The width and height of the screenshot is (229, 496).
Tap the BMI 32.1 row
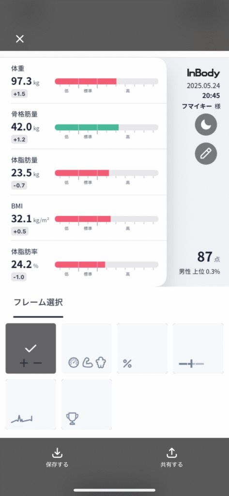coord(83,218)
